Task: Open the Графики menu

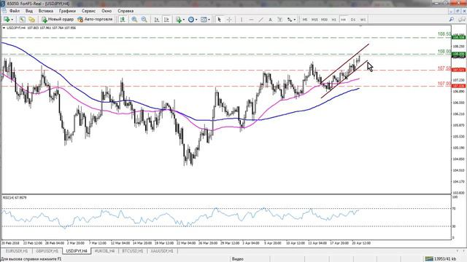Action: coord(67,11)
